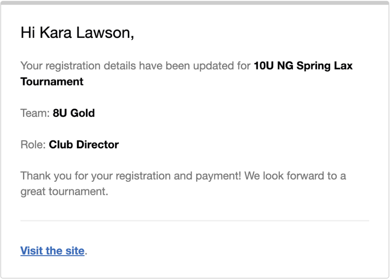Select the 10U NG Spring Lax text
390x280 pixels.
click(303, 66)
